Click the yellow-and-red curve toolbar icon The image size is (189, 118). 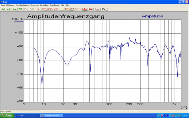[67, 9]
